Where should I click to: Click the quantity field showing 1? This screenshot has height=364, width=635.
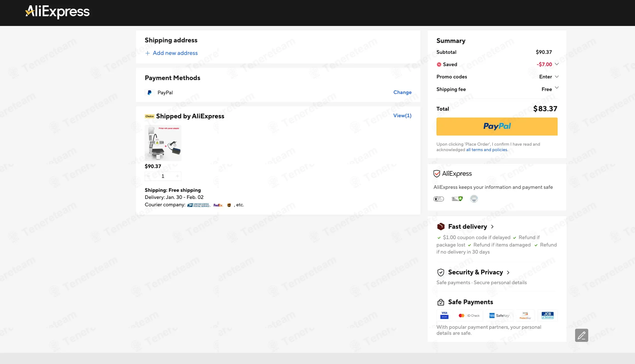click(x=163, y=176)
